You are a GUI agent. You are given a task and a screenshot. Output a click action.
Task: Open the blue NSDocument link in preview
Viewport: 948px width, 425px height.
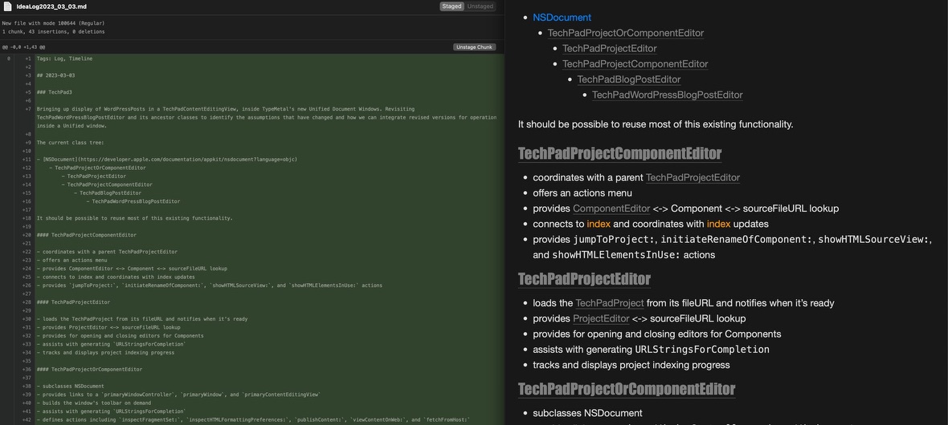click(562, 18)
